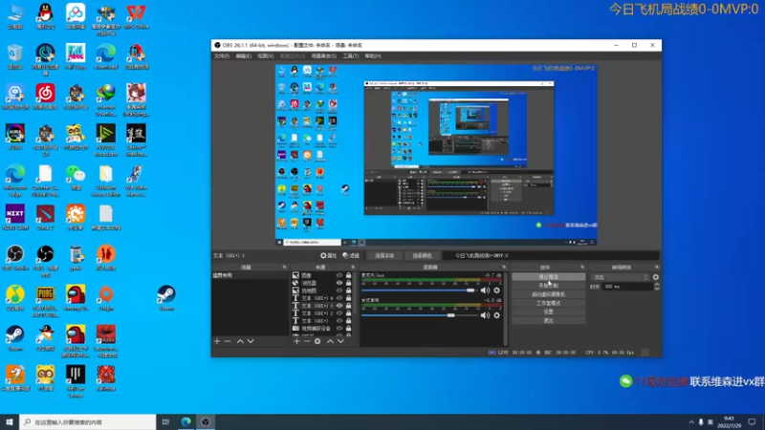
Task: Open the 工具(T) menu
Action: pyautogui.click(x=350, y=56)
